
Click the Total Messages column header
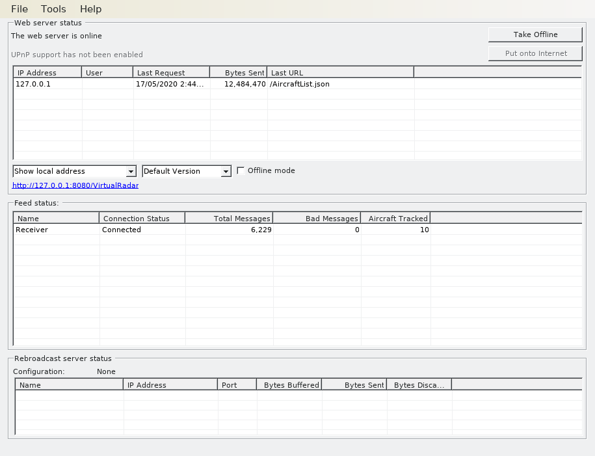[x=228, y=219]
